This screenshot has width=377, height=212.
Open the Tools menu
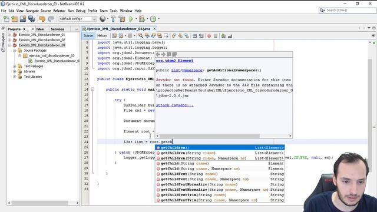114,11
